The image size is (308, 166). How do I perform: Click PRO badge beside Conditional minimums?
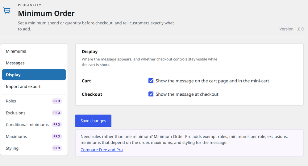pos(57,125)
